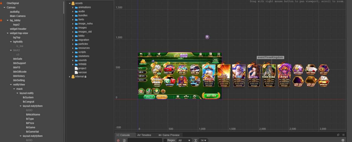Select the Ba Cây game icon
The width and height of the screenshot is (352, 142).
(x=324, y=69)
